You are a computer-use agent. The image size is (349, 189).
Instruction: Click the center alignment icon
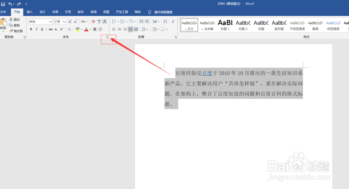(119, 29)
